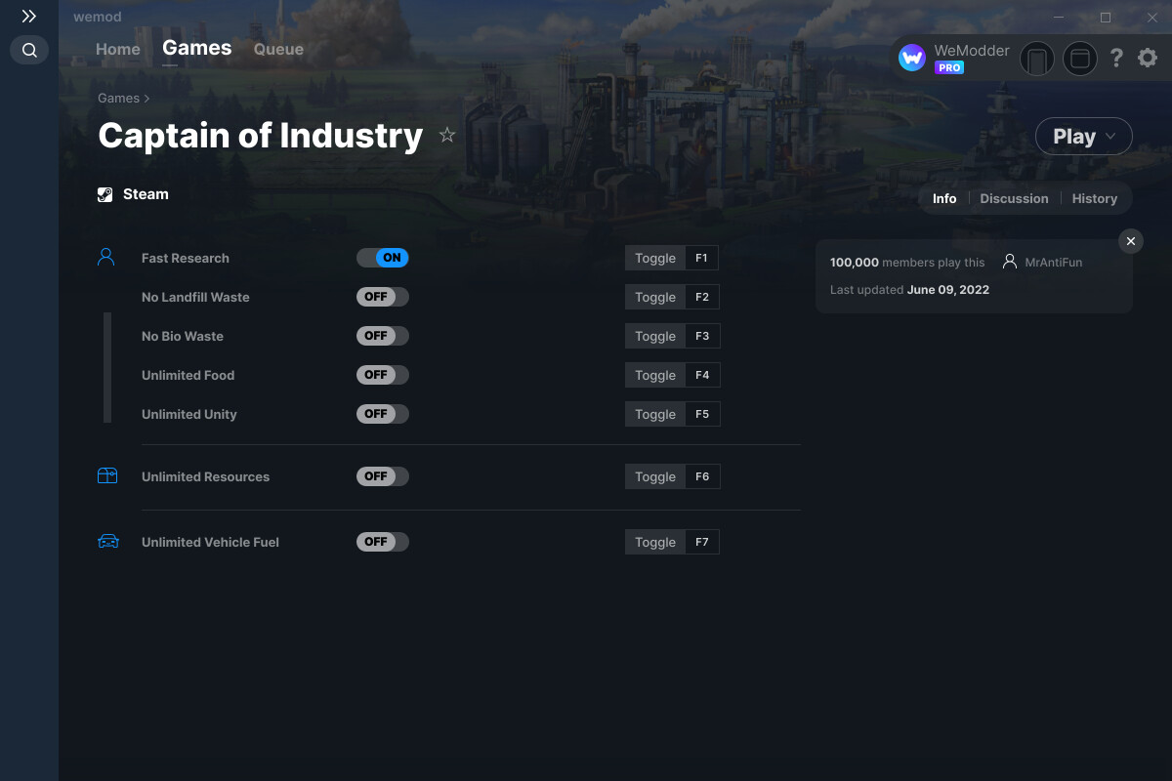Click the Unlimited Food label
Viewport: 1172px width, 781px height.
188,375
